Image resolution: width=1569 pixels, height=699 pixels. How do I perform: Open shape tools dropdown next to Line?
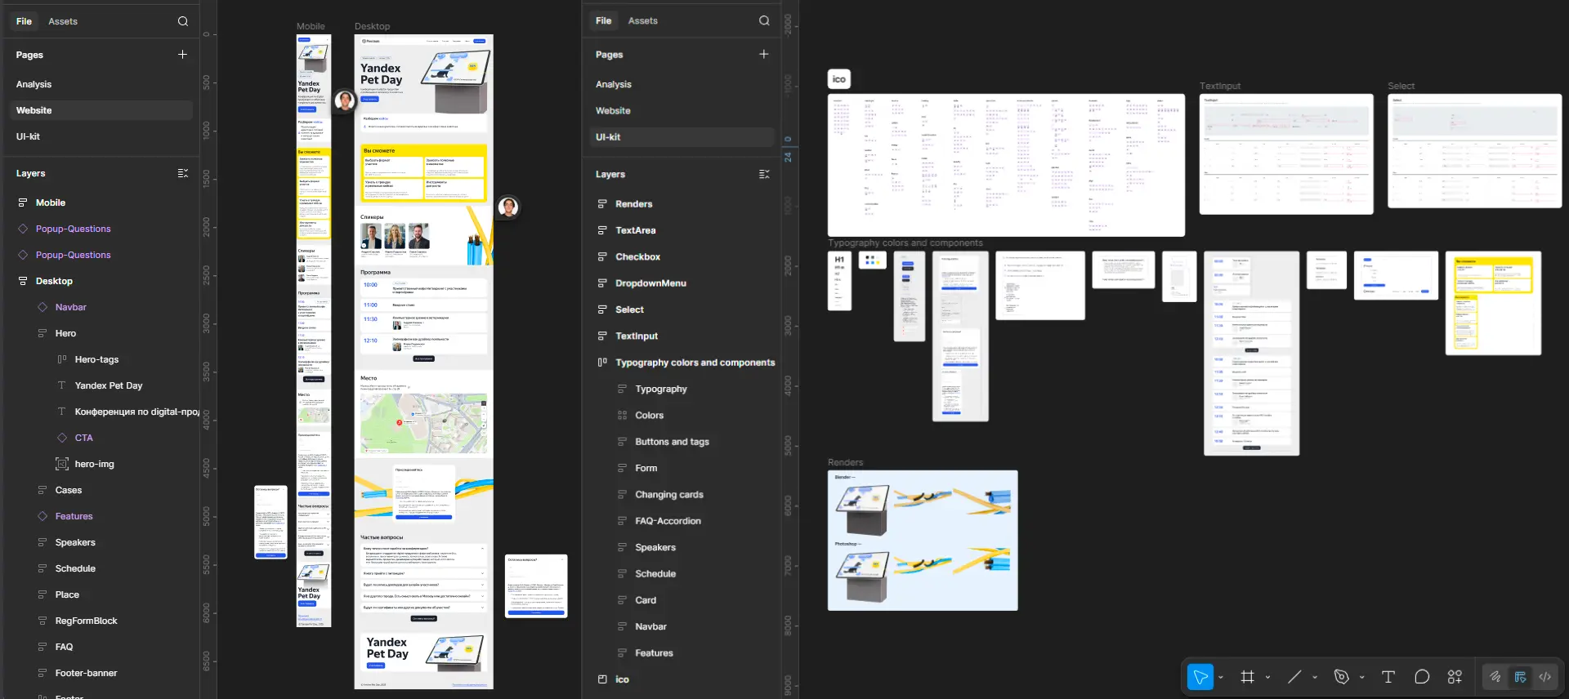click(1315, 677)
